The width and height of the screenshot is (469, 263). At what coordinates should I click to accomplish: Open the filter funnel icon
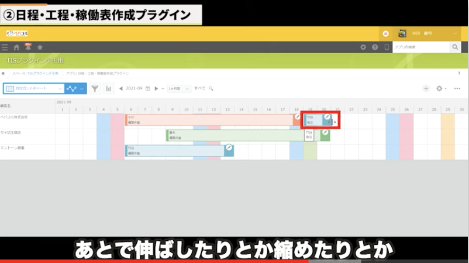click(x=95, y=88)
